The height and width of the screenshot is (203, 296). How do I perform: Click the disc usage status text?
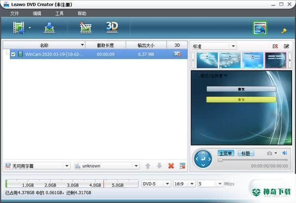point(48,193)
